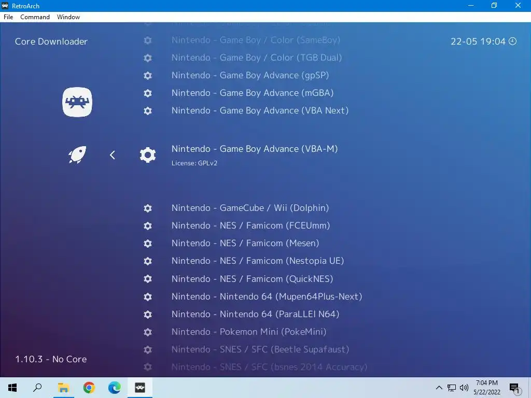Viewport: 531px width, 398px height.
Task: Select Nintendo - NES / Famicom (FCEUmm)
Action: pyautogui.click(x=250, y=226)
